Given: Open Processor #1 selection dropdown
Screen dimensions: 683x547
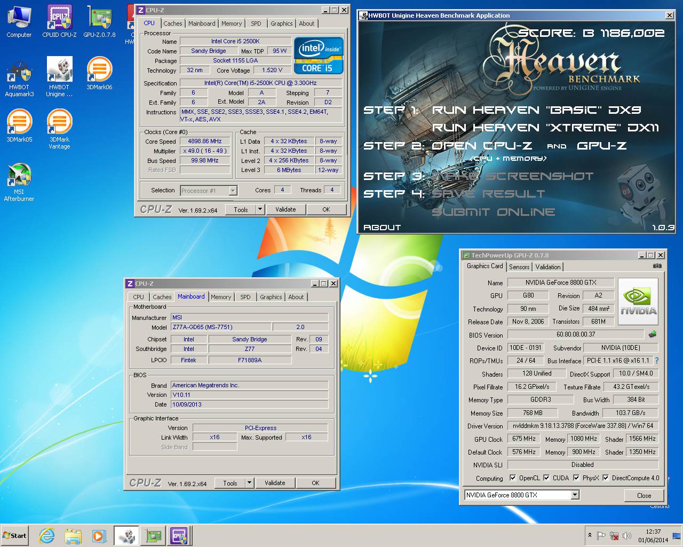Looking at the screenshot, I should (209, 190).
